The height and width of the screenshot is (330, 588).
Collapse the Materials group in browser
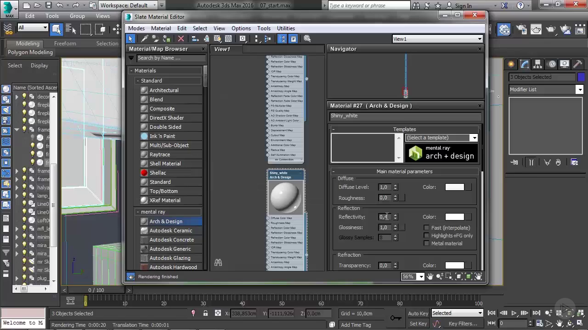pyautogui.click(x=131, y=71)
